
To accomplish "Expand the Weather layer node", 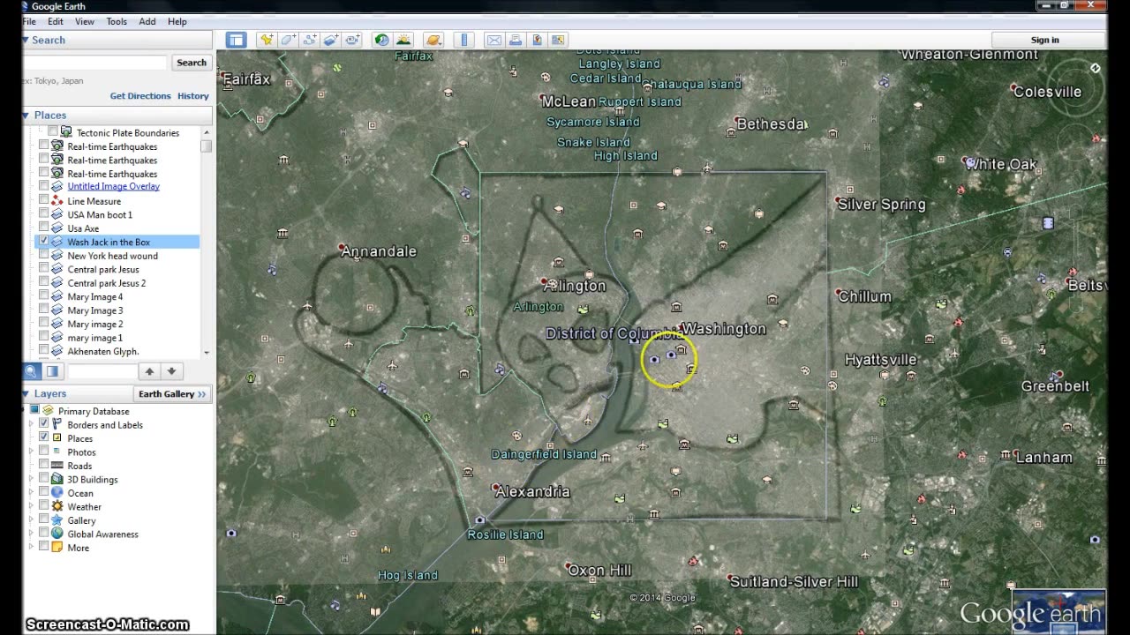I will (x=33, y=506).
